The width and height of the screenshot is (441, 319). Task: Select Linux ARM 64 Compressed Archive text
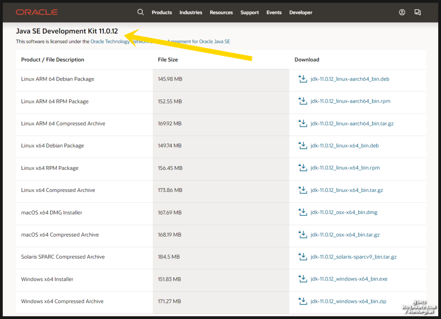pos(63,124)
